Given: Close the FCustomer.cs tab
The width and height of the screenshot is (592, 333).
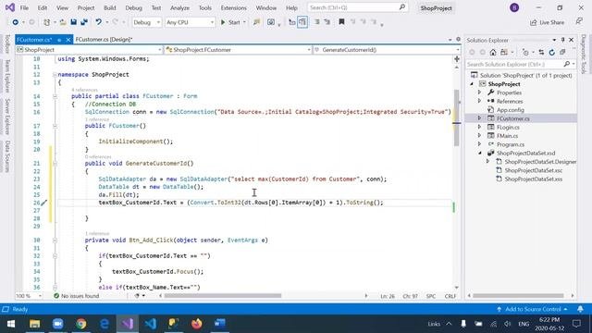Looking at the screenshot, I should (x=68, y=39).
